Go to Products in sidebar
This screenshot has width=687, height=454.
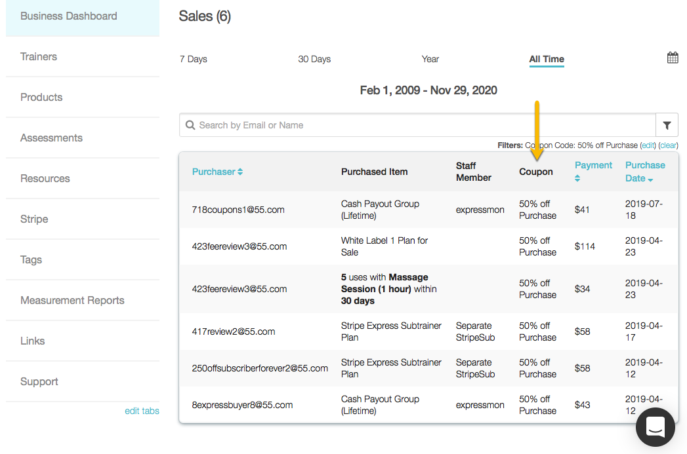click(41, 97)
